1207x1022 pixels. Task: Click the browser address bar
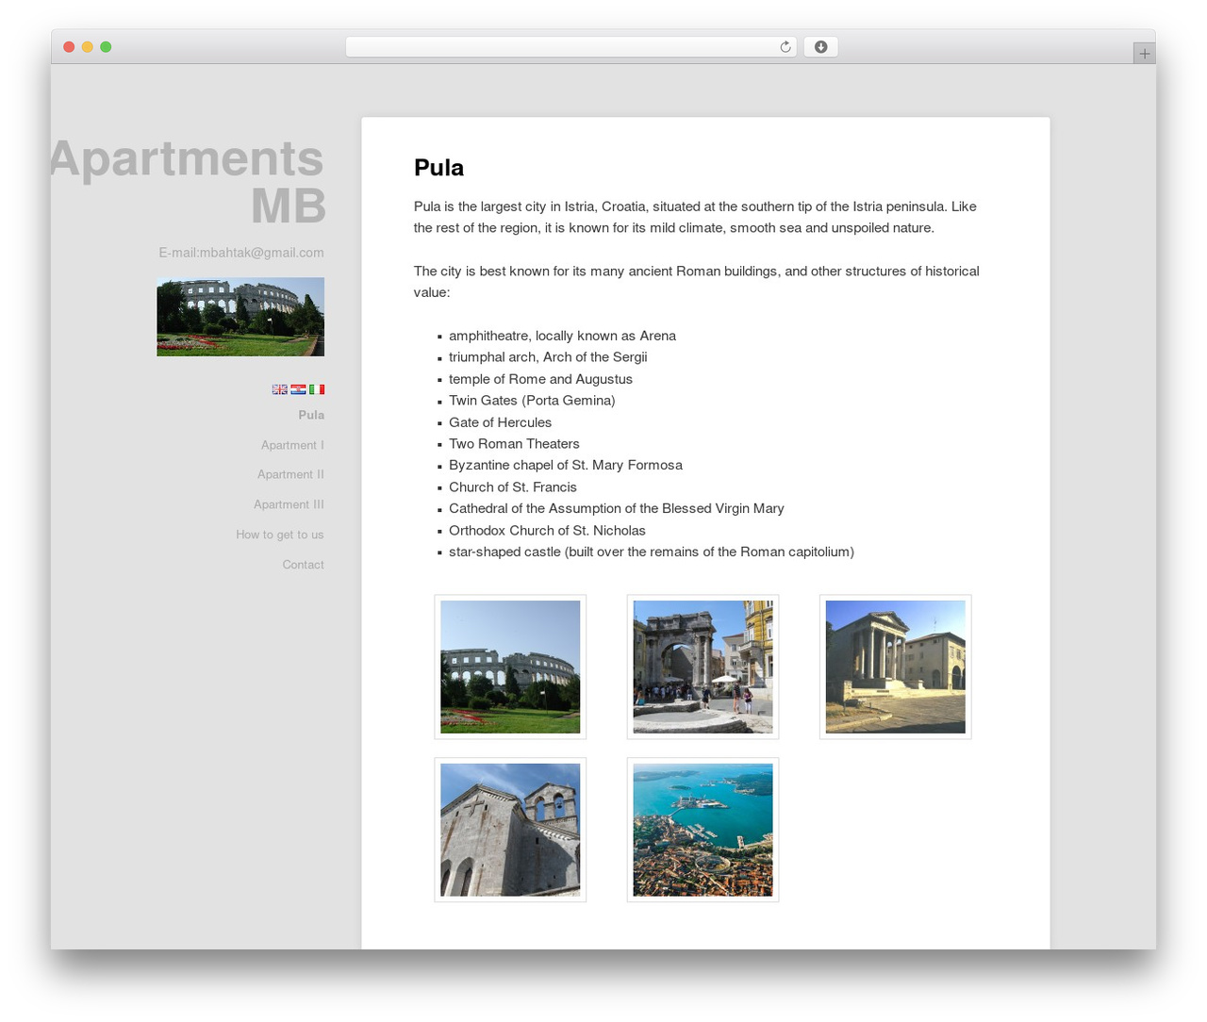pyautogui.click(x=571, y=47)
